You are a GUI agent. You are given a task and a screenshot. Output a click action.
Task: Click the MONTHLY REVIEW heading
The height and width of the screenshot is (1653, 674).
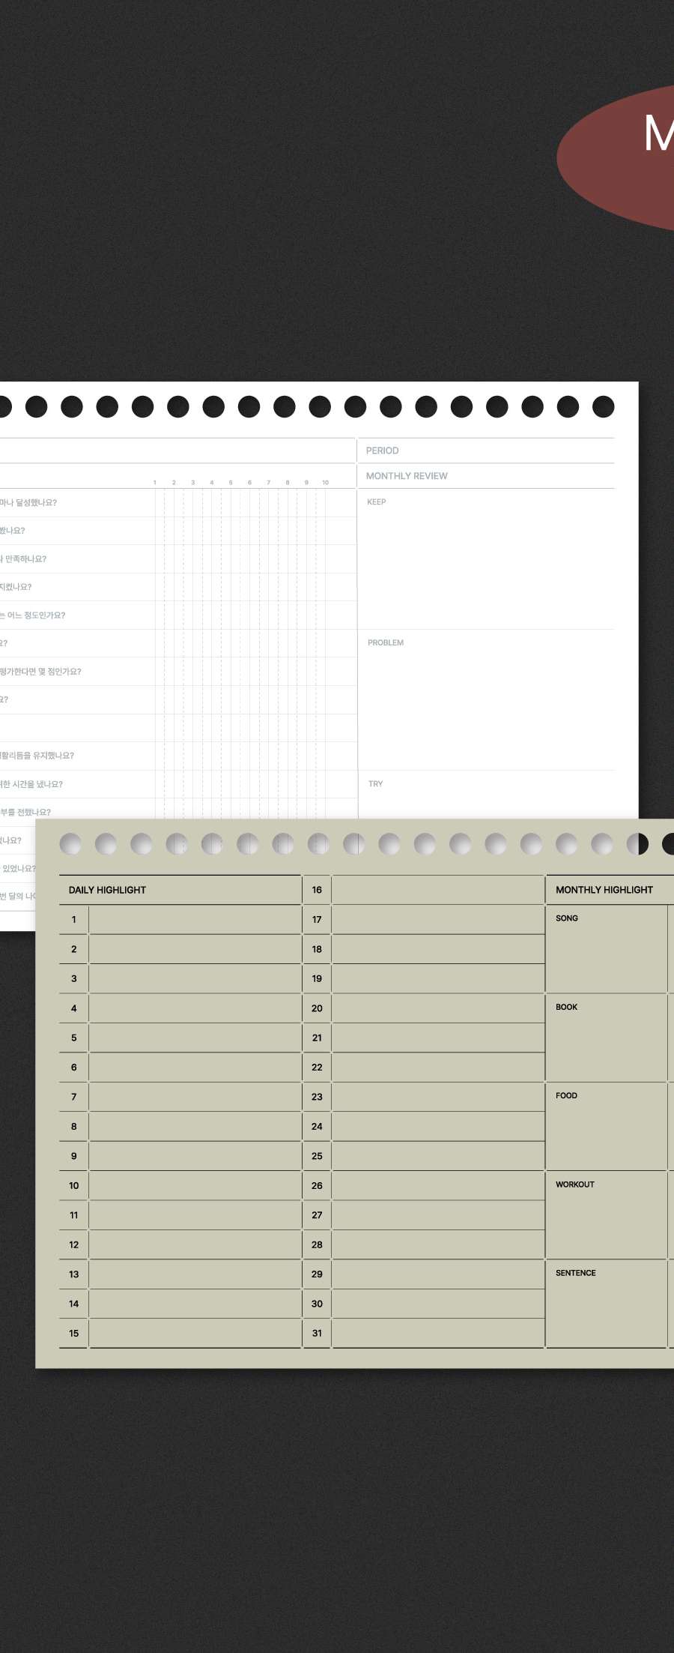(x=407, y=476)
